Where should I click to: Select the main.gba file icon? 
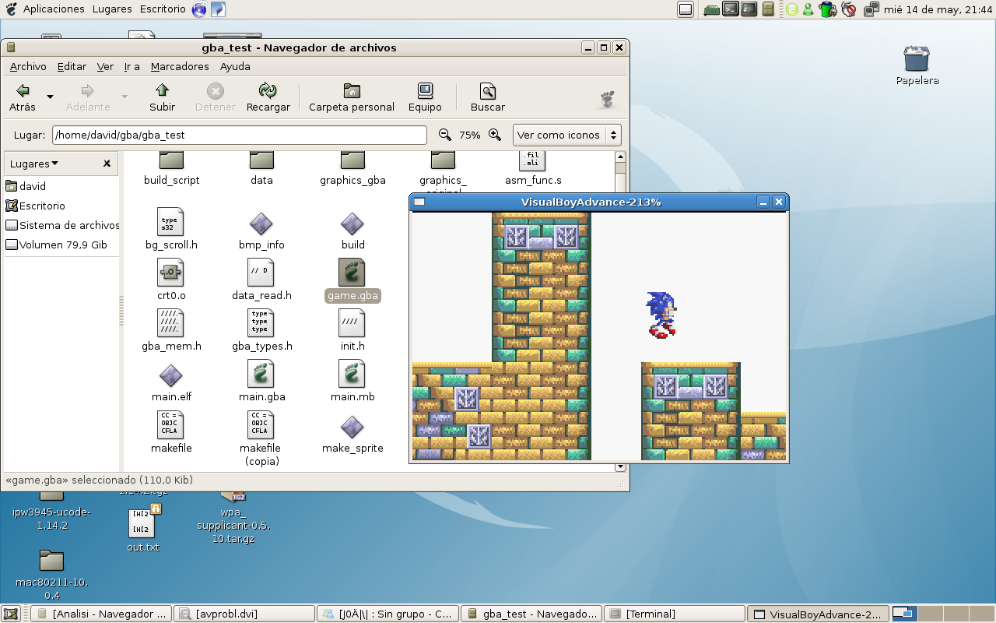261,374
